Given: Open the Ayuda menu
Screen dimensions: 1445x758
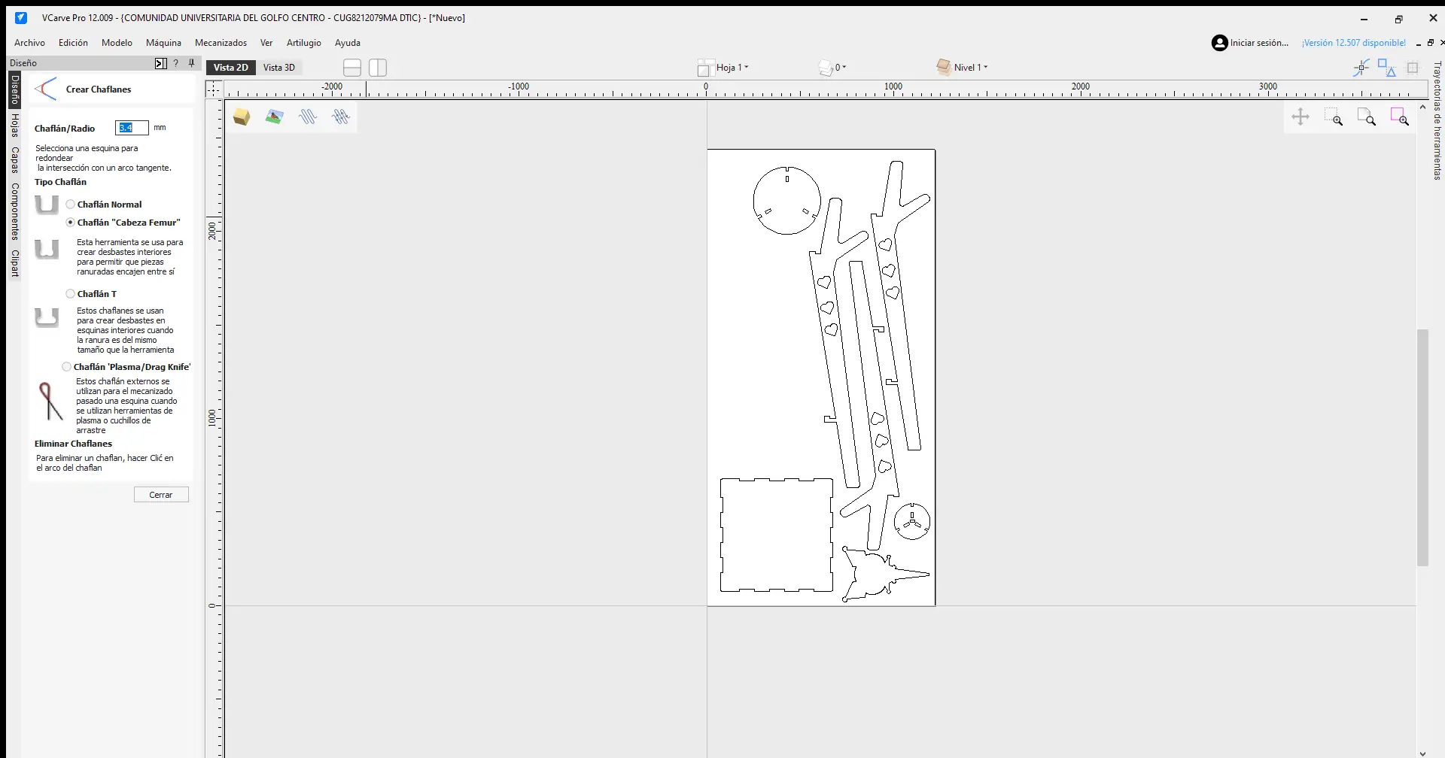Looking at the screenshot, I should pos(347,43).
